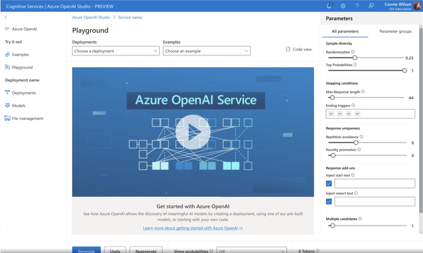Click the Parameters panel vertical scrollbar
Screen dimensions: 423x253
(x=421, y=120)
